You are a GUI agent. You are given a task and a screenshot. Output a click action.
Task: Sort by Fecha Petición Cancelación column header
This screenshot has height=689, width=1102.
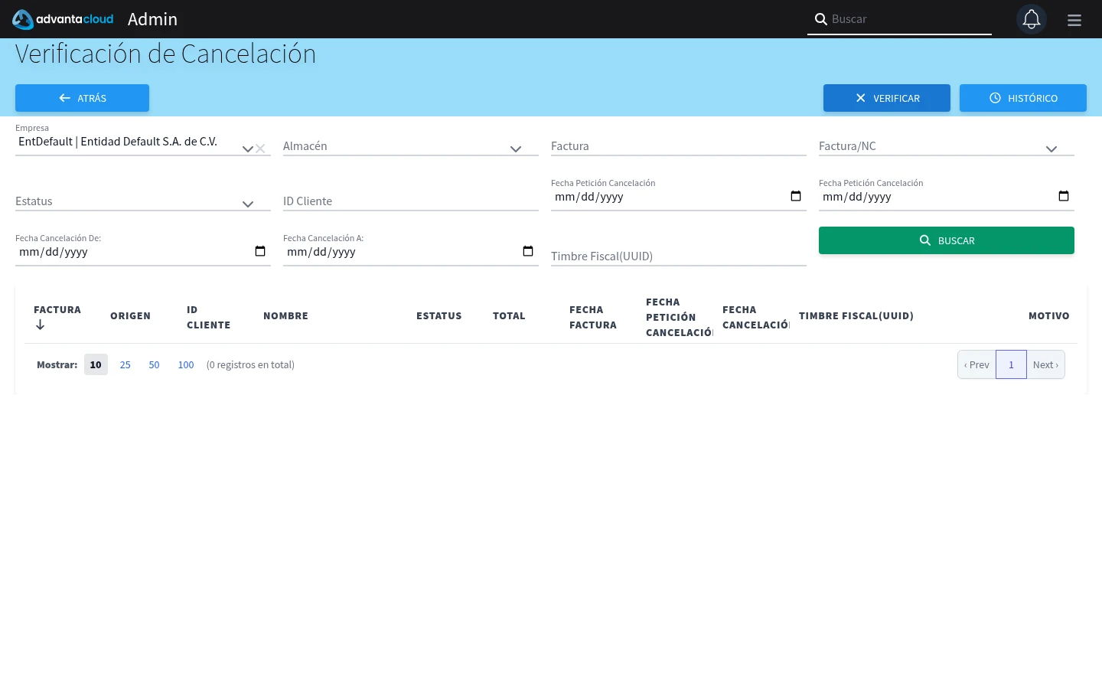click(x=679, y=317)
